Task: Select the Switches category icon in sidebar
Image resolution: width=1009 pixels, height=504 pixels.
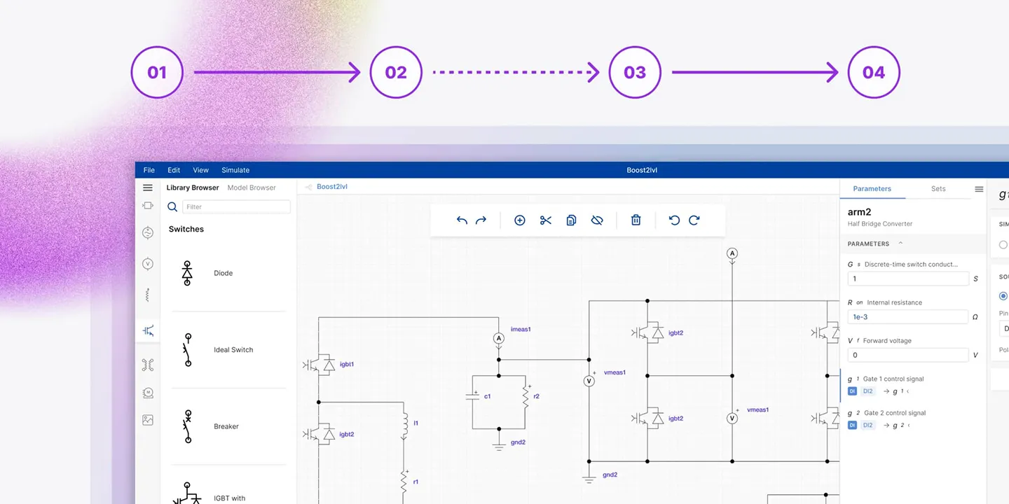Action: (148, 331)
